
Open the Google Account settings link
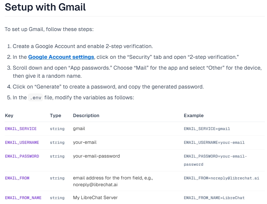pyautogui.click(x=61, y=57)
